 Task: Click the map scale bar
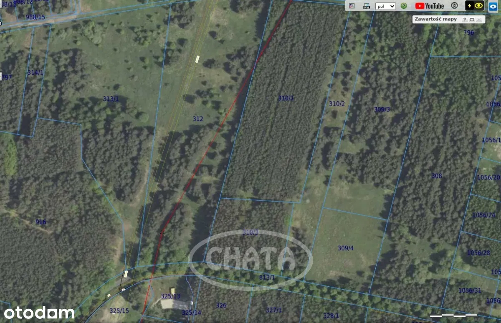453,315
